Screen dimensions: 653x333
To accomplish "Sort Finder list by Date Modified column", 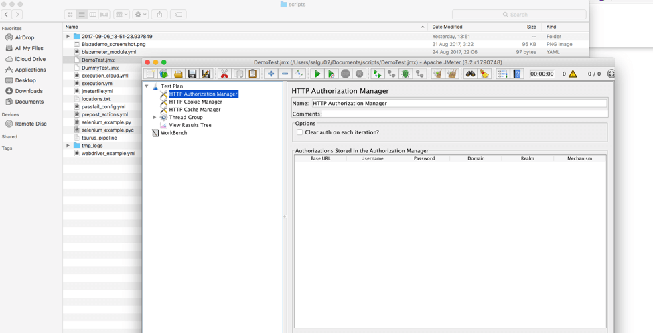I will (x=465, y=27).
